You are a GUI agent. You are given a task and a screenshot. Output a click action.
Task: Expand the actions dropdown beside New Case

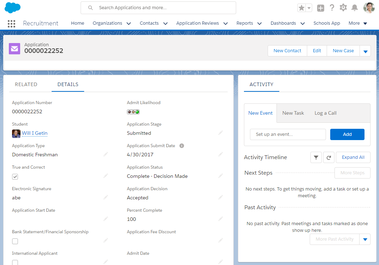[365, 51]
